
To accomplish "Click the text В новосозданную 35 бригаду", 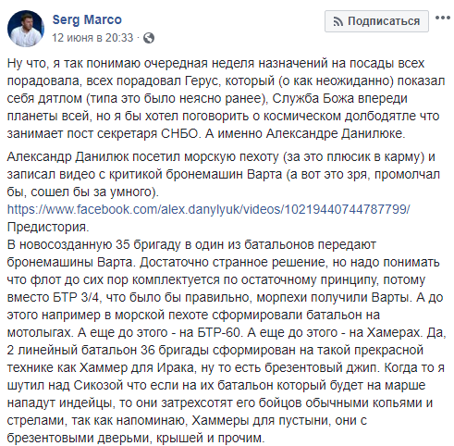I will tap(93, 244).
